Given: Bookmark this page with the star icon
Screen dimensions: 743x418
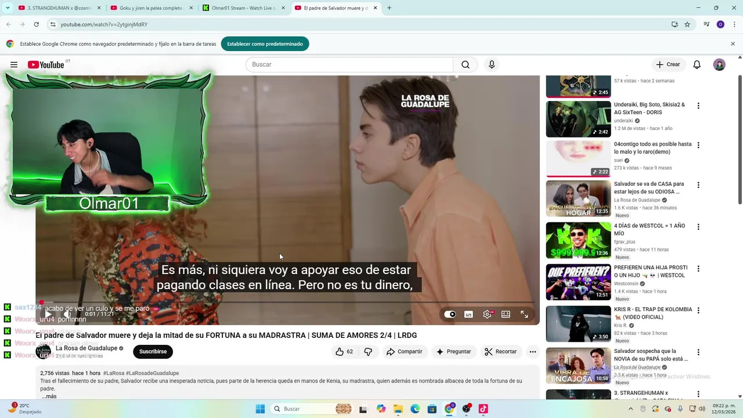Looking at the screenshot, I should click(x=687, y=24).
